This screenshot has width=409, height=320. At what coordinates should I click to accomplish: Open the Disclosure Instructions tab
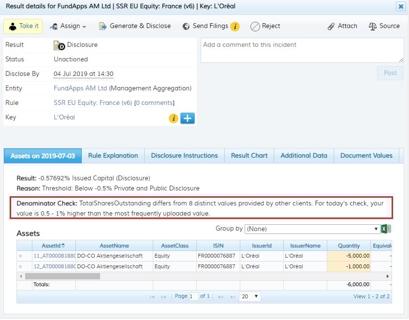184,156
